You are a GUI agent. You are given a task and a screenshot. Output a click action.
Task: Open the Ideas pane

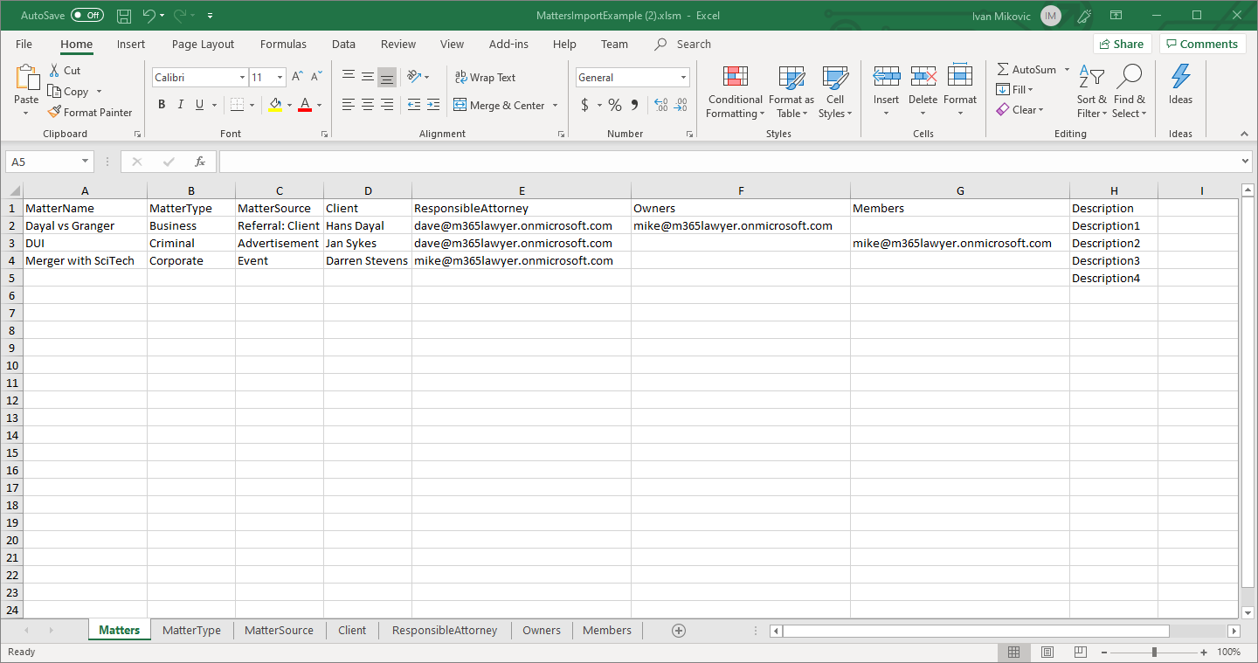1180,85
